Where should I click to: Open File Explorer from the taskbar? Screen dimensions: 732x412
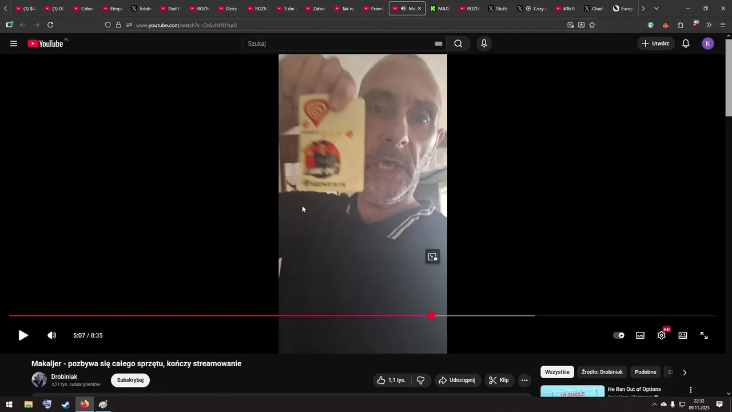tap(28, 405)
